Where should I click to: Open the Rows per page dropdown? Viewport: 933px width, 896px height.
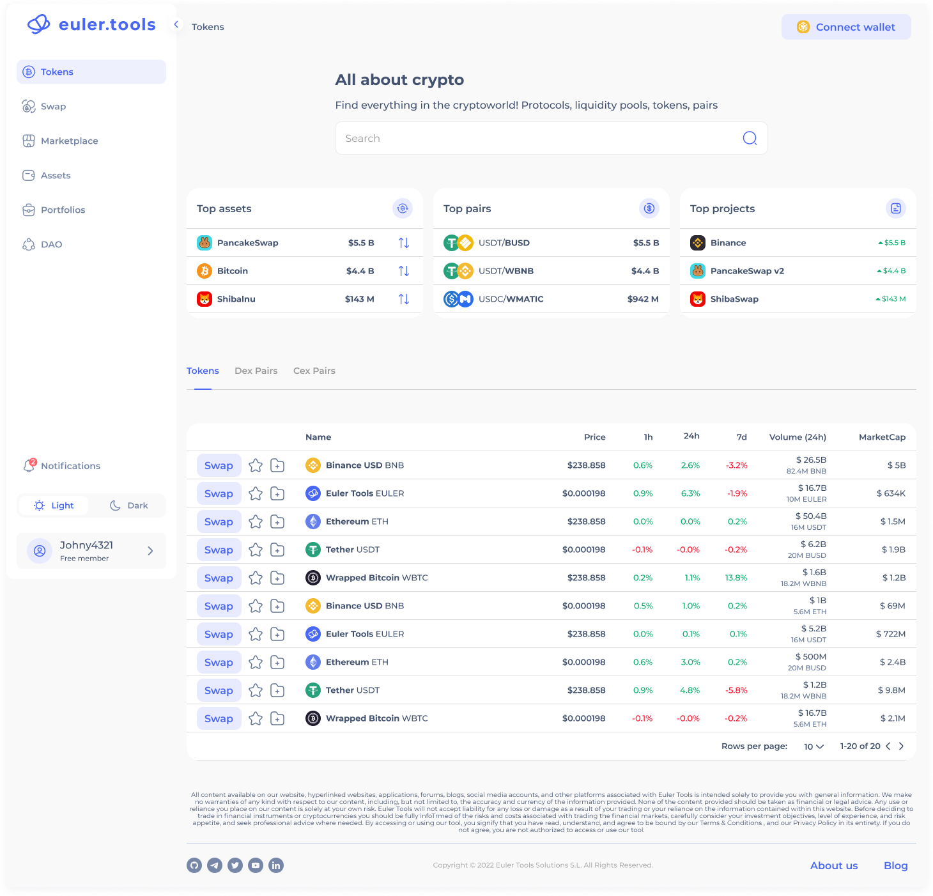(x=813, y=746)
